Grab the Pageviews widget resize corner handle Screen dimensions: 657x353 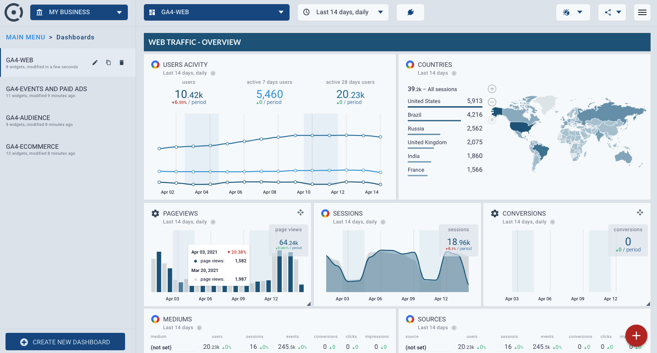308,304
